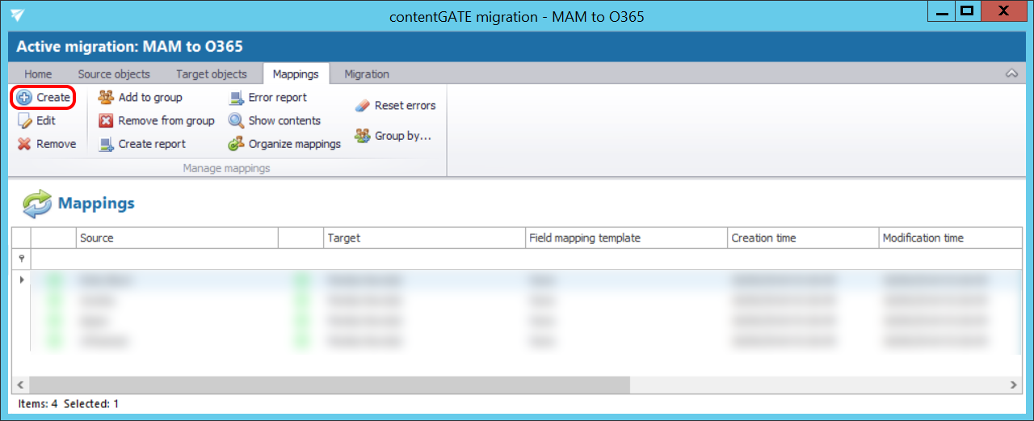
Task: Click Remove from group icon
Action: click(x=106, y=120)
